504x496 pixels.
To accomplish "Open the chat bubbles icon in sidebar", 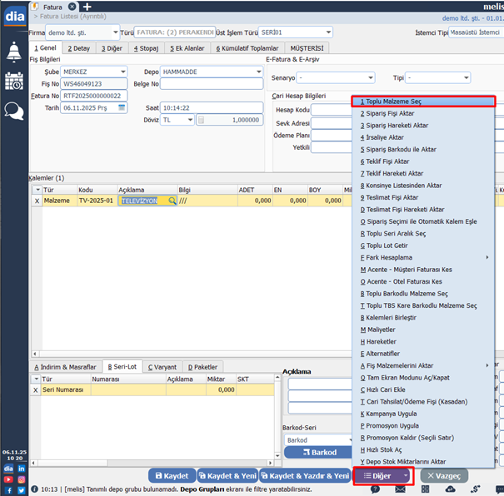I will click(13, 111).
